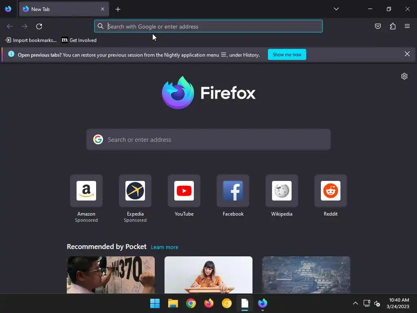Open a new tab with plus button
Screen dimensions: 417x313
(118, 9)
